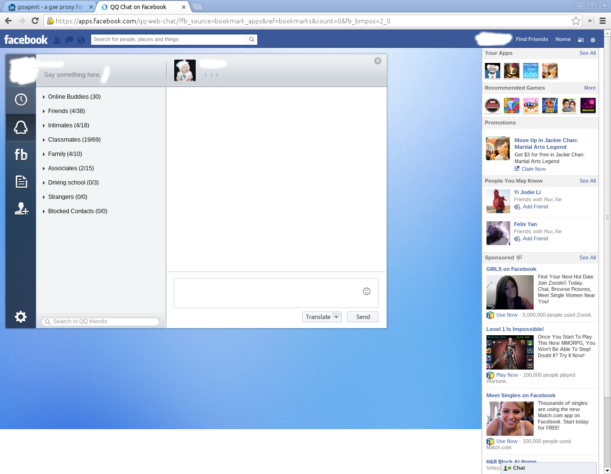Click Use Now for Zoosk ad
The width and height of the screenshot is (611, 474).
[x=506, y=315]
